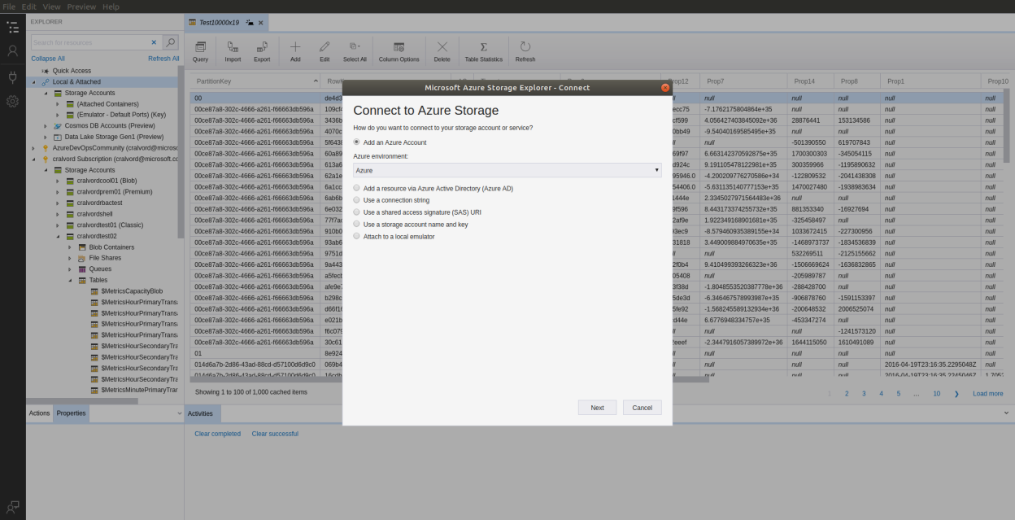Choose Add a resource via Azure Active Directory

point(357,188)
